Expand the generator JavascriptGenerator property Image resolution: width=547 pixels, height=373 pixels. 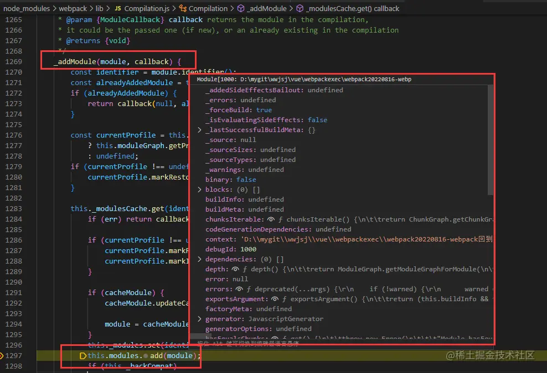(x=199, y=319)
